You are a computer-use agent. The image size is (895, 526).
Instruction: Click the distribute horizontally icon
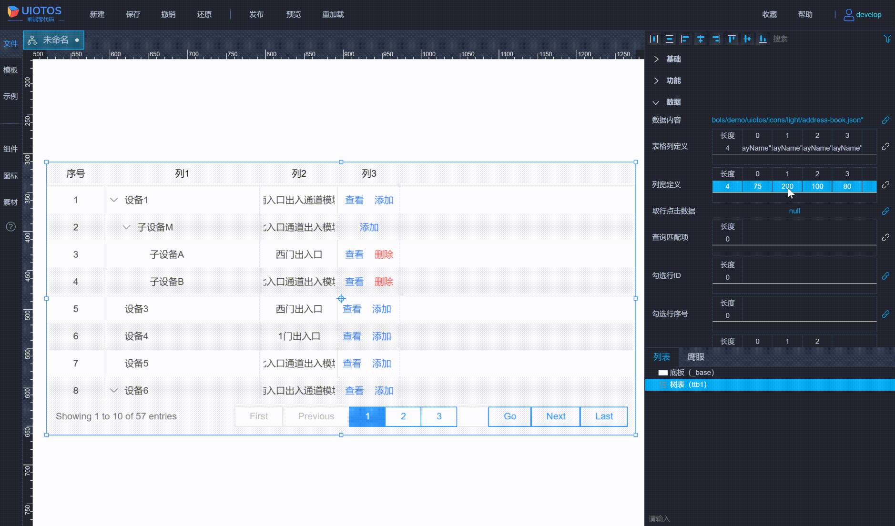pyautogui.click(x=654, y=39)
